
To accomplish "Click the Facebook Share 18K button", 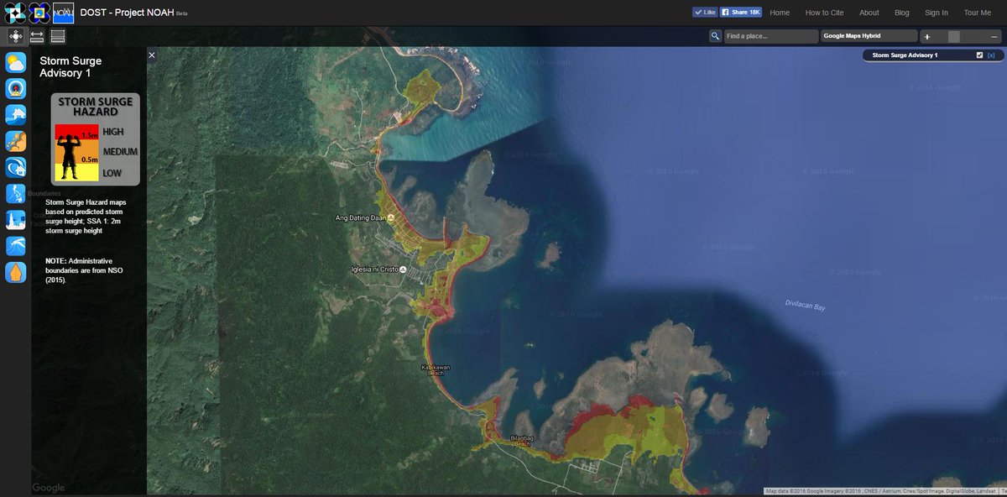I will coord(740,13).
